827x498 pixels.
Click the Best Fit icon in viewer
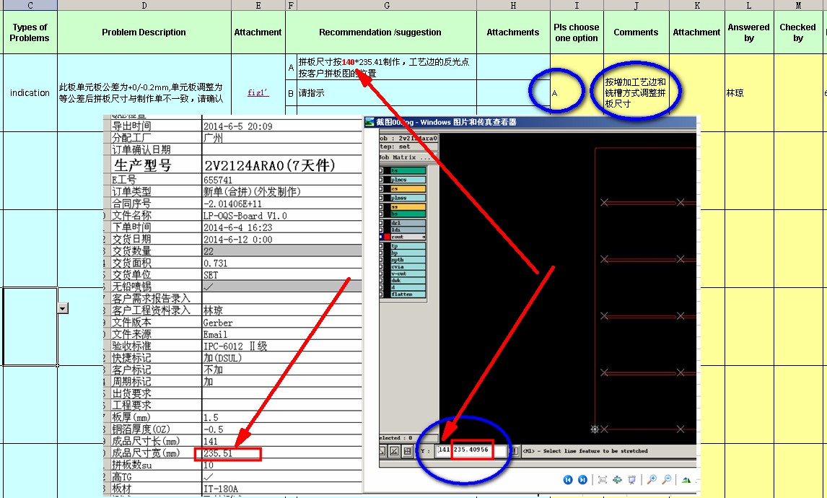click(603, 479)
